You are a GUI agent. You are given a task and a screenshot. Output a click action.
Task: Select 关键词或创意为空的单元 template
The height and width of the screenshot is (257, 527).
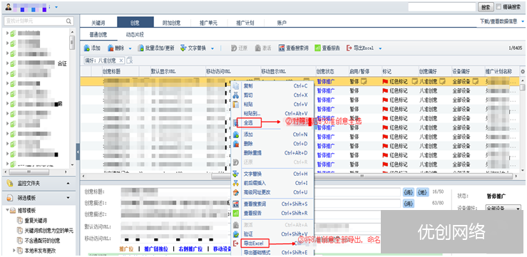[48, 231]
